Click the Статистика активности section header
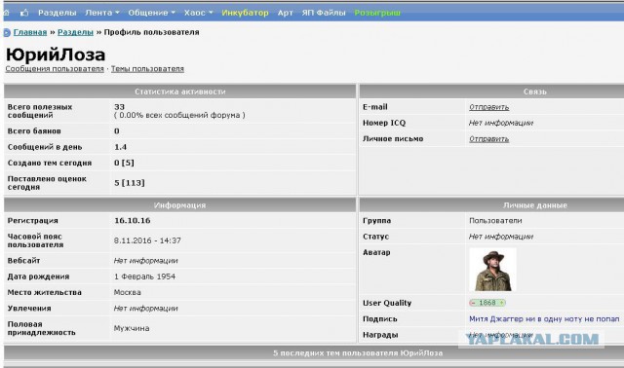 tap(179, 92)
